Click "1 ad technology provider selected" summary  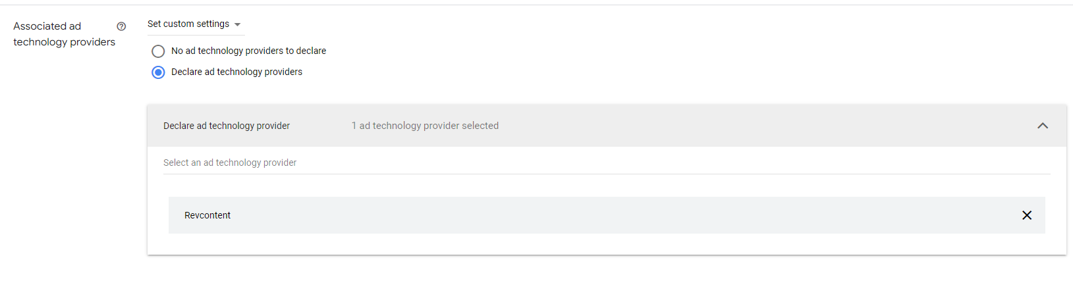pyautogui.click(x=425, y=126)
